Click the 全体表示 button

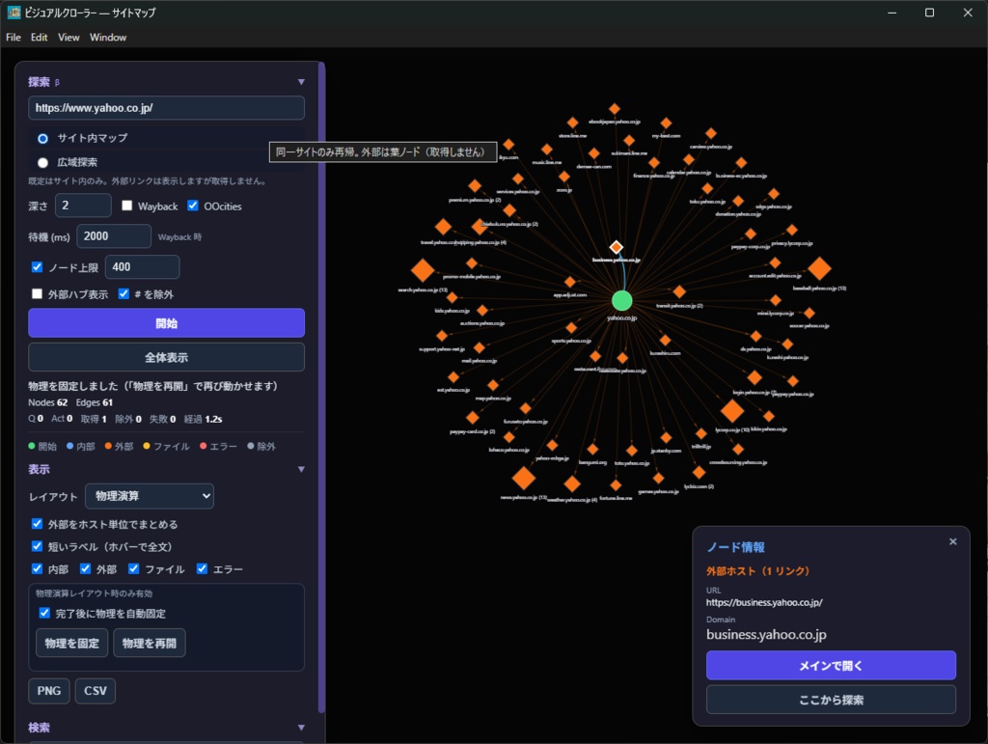pos(166,357)
